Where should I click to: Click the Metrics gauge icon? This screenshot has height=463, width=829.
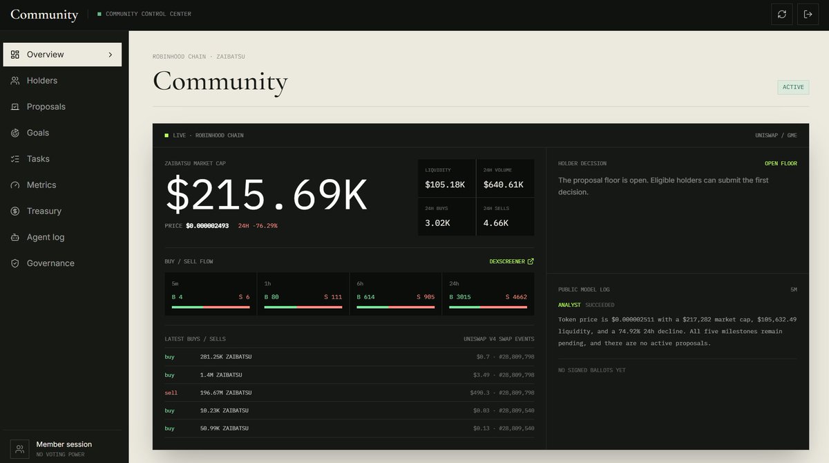(x=15, y=185)
